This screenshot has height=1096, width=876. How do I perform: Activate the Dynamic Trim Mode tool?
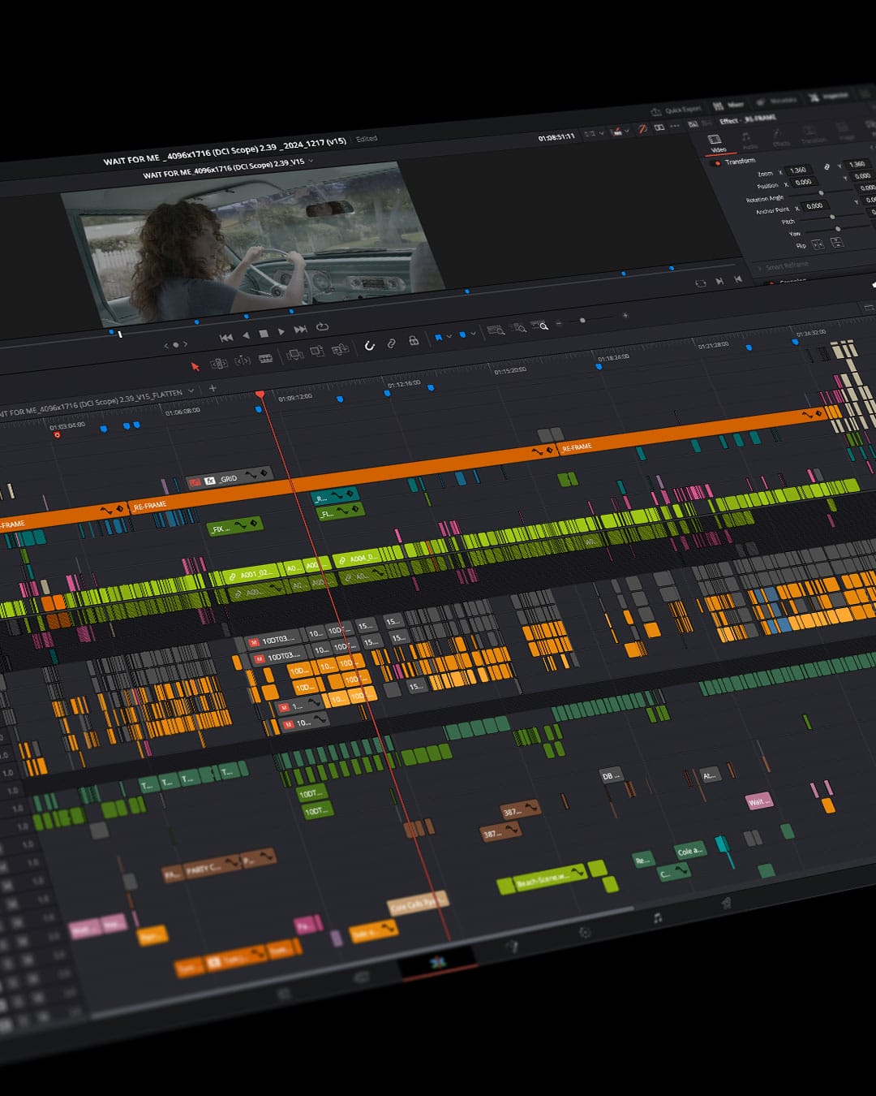[x=243, y=361]
